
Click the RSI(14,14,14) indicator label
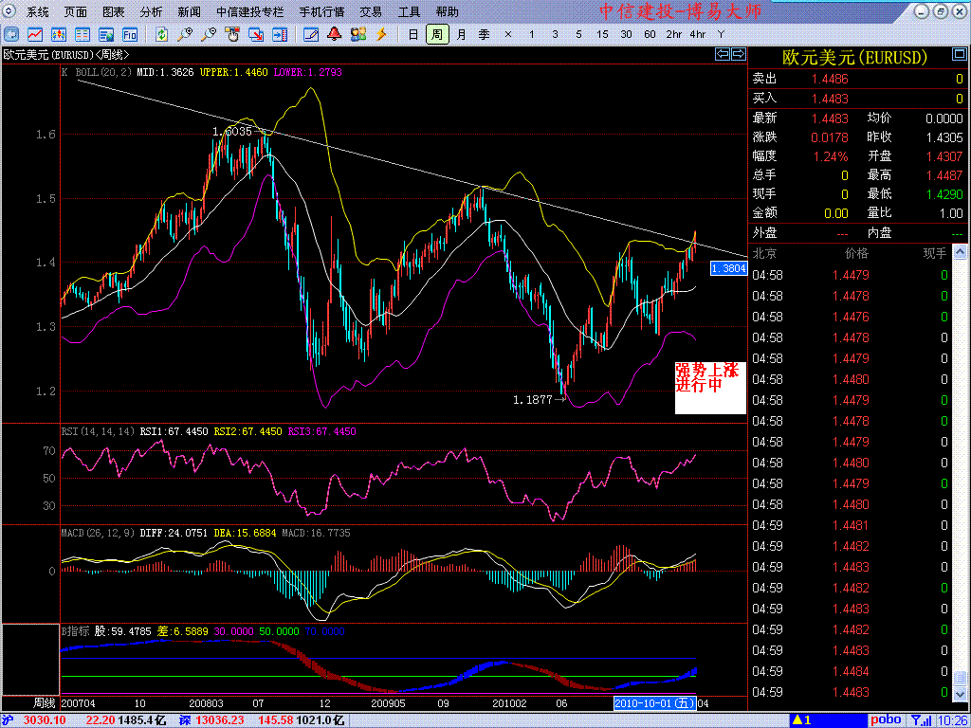[x=98, y=431]
